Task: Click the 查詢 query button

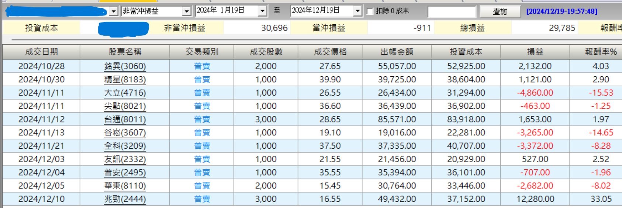Action: click(500, 12)
